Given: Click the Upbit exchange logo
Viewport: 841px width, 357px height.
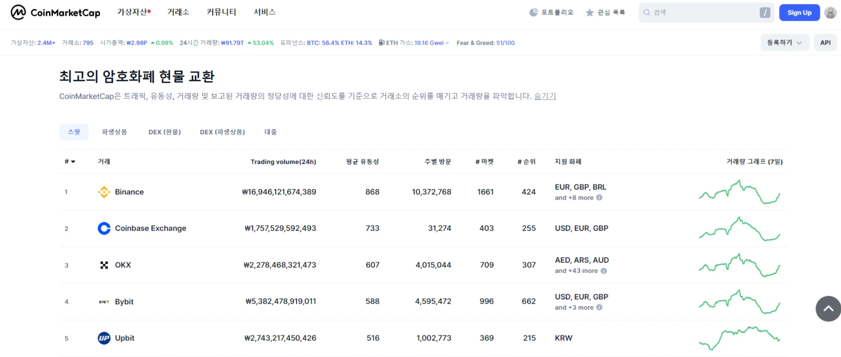Looking at the screenshot, I should (104, 338).
